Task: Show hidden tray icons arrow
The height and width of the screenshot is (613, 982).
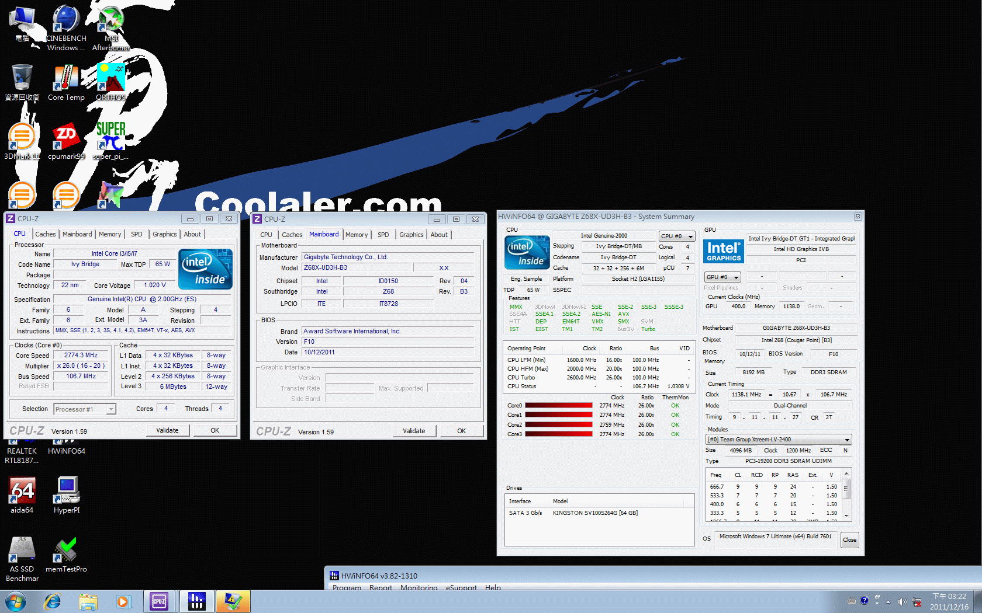Action: point(888,602)
